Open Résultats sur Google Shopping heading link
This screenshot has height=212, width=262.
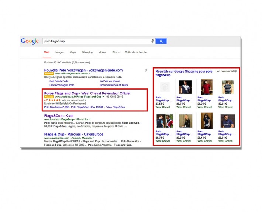184,73
